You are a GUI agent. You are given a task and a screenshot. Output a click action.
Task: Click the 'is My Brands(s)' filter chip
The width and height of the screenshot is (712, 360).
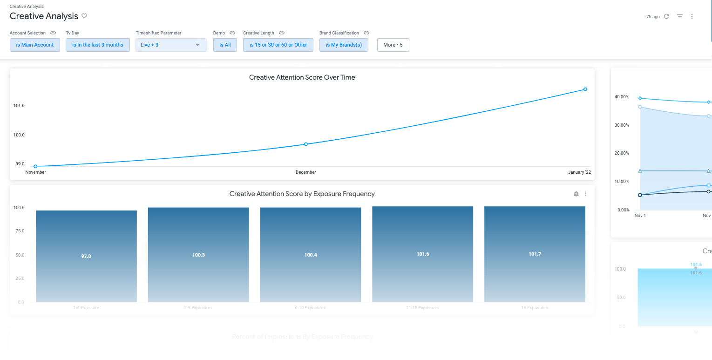coord(344,45)
